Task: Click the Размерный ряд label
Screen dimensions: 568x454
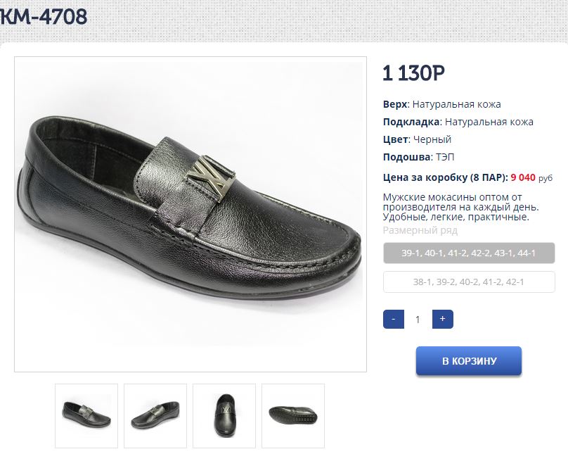Action: point(420,230)
